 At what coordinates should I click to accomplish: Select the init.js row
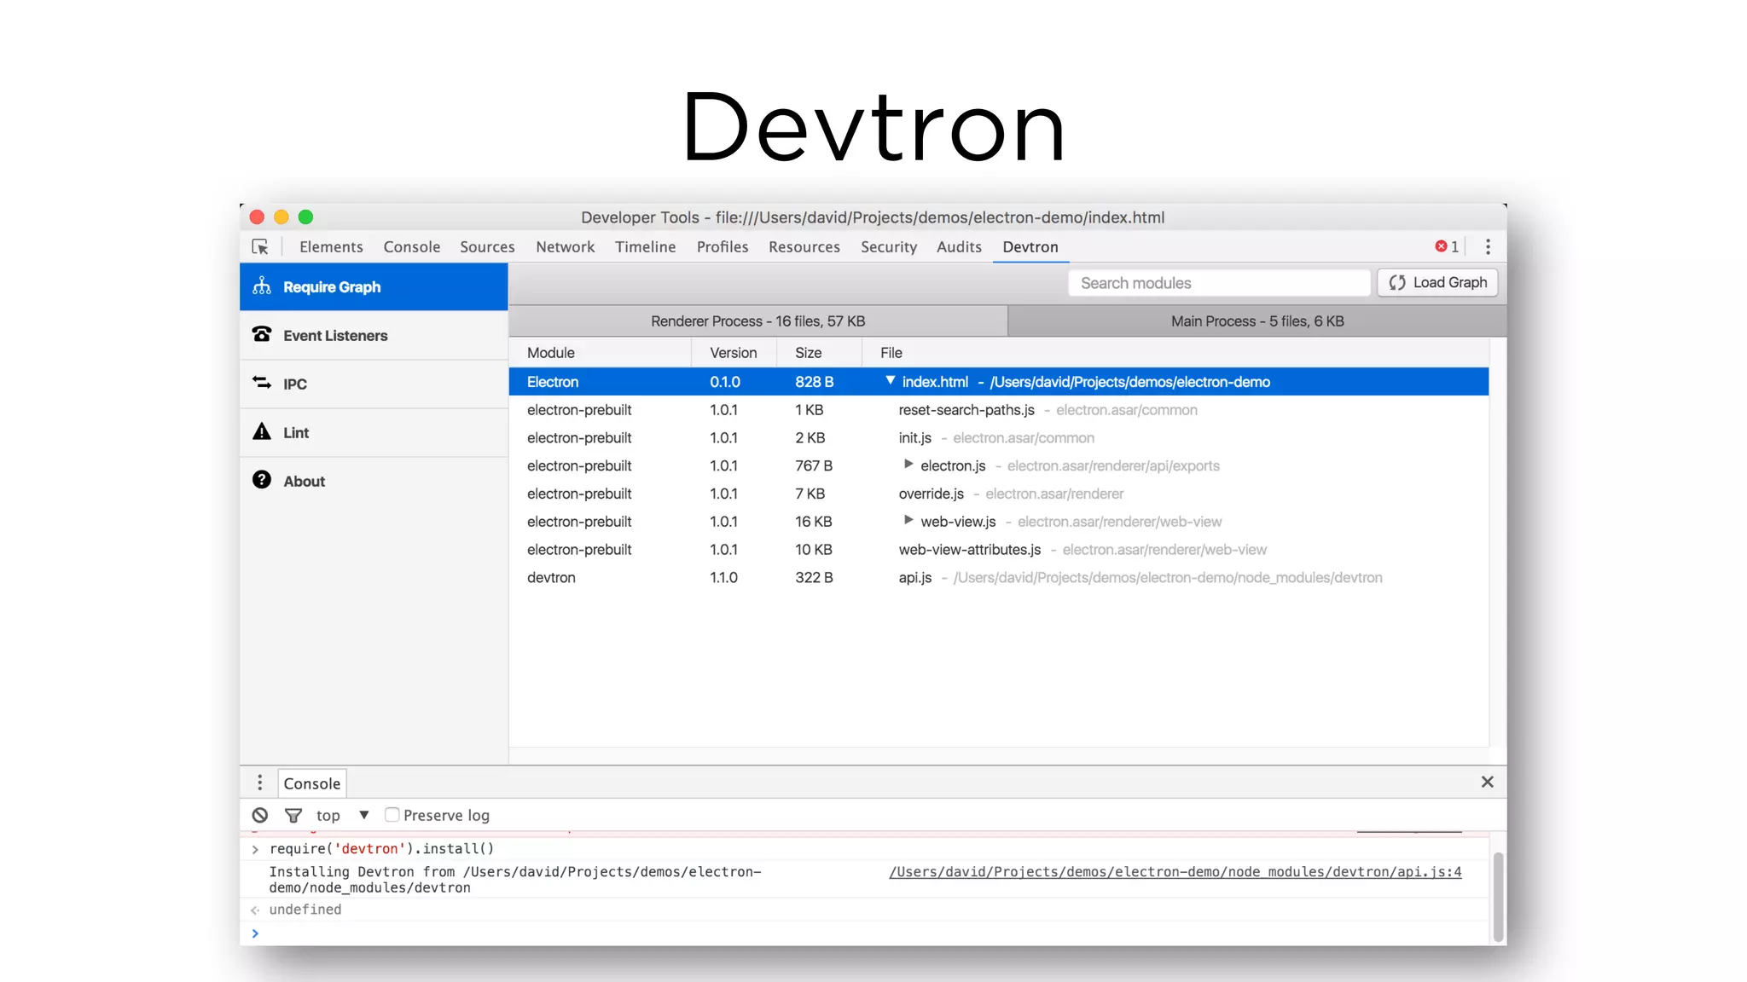pos(999,438)
